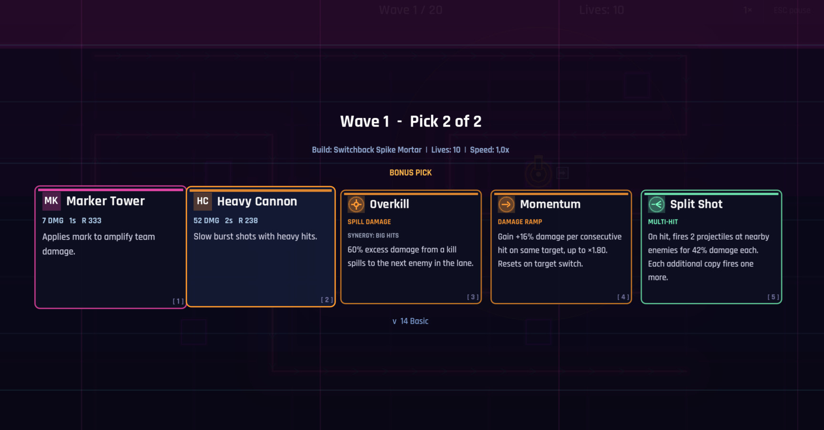The width and height of the screenshot is (824, 430).
Task: Choose Momentum via its damage ramp description
Action: [559, 250]
